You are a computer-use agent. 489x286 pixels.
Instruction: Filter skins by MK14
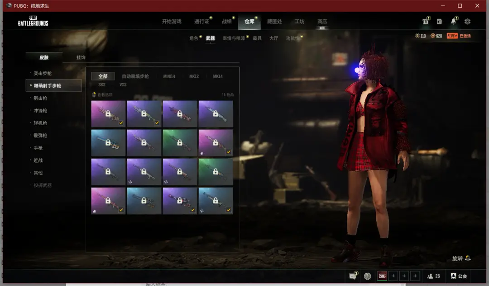[x=218, y=76]
